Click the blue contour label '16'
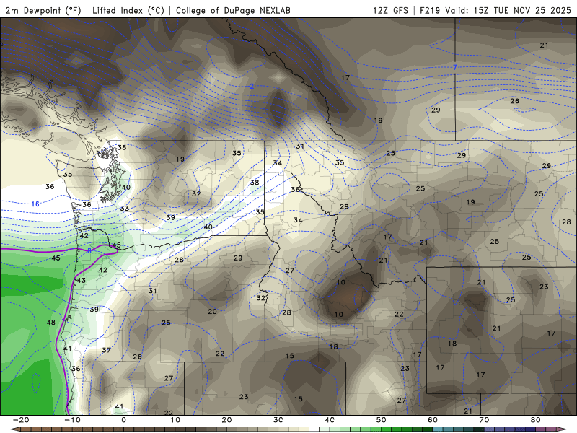 pos(35,204)
